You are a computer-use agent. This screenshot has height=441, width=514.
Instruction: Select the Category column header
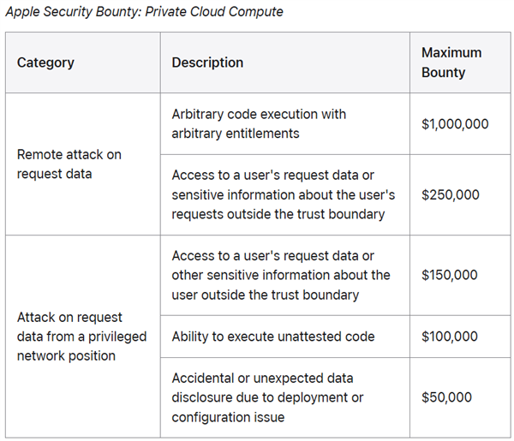coord(45,63)
